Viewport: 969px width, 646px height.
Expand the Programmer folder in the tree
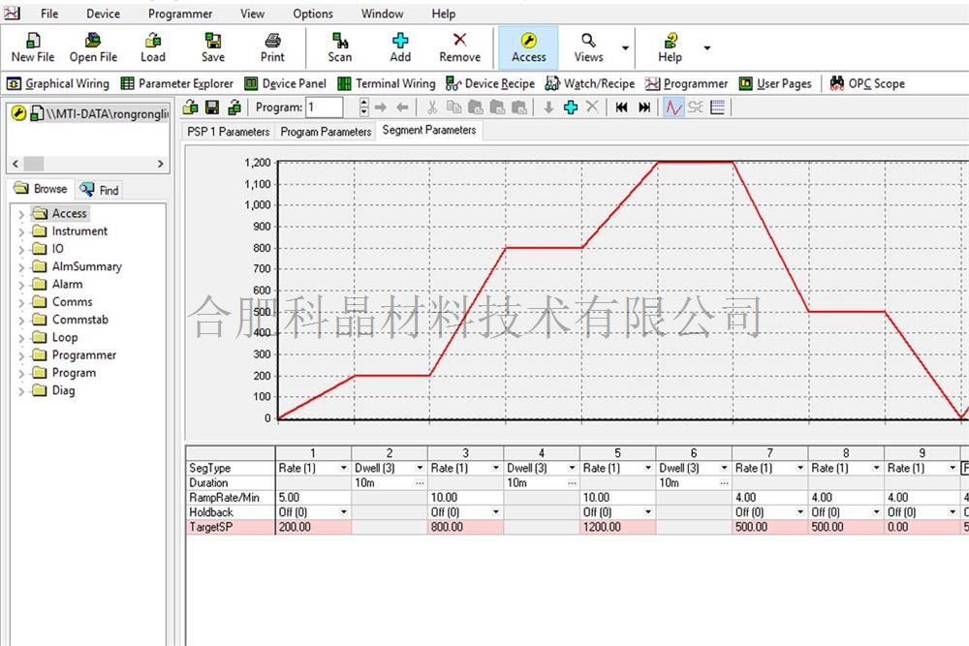pyautogui.click(x=21, y=355)
